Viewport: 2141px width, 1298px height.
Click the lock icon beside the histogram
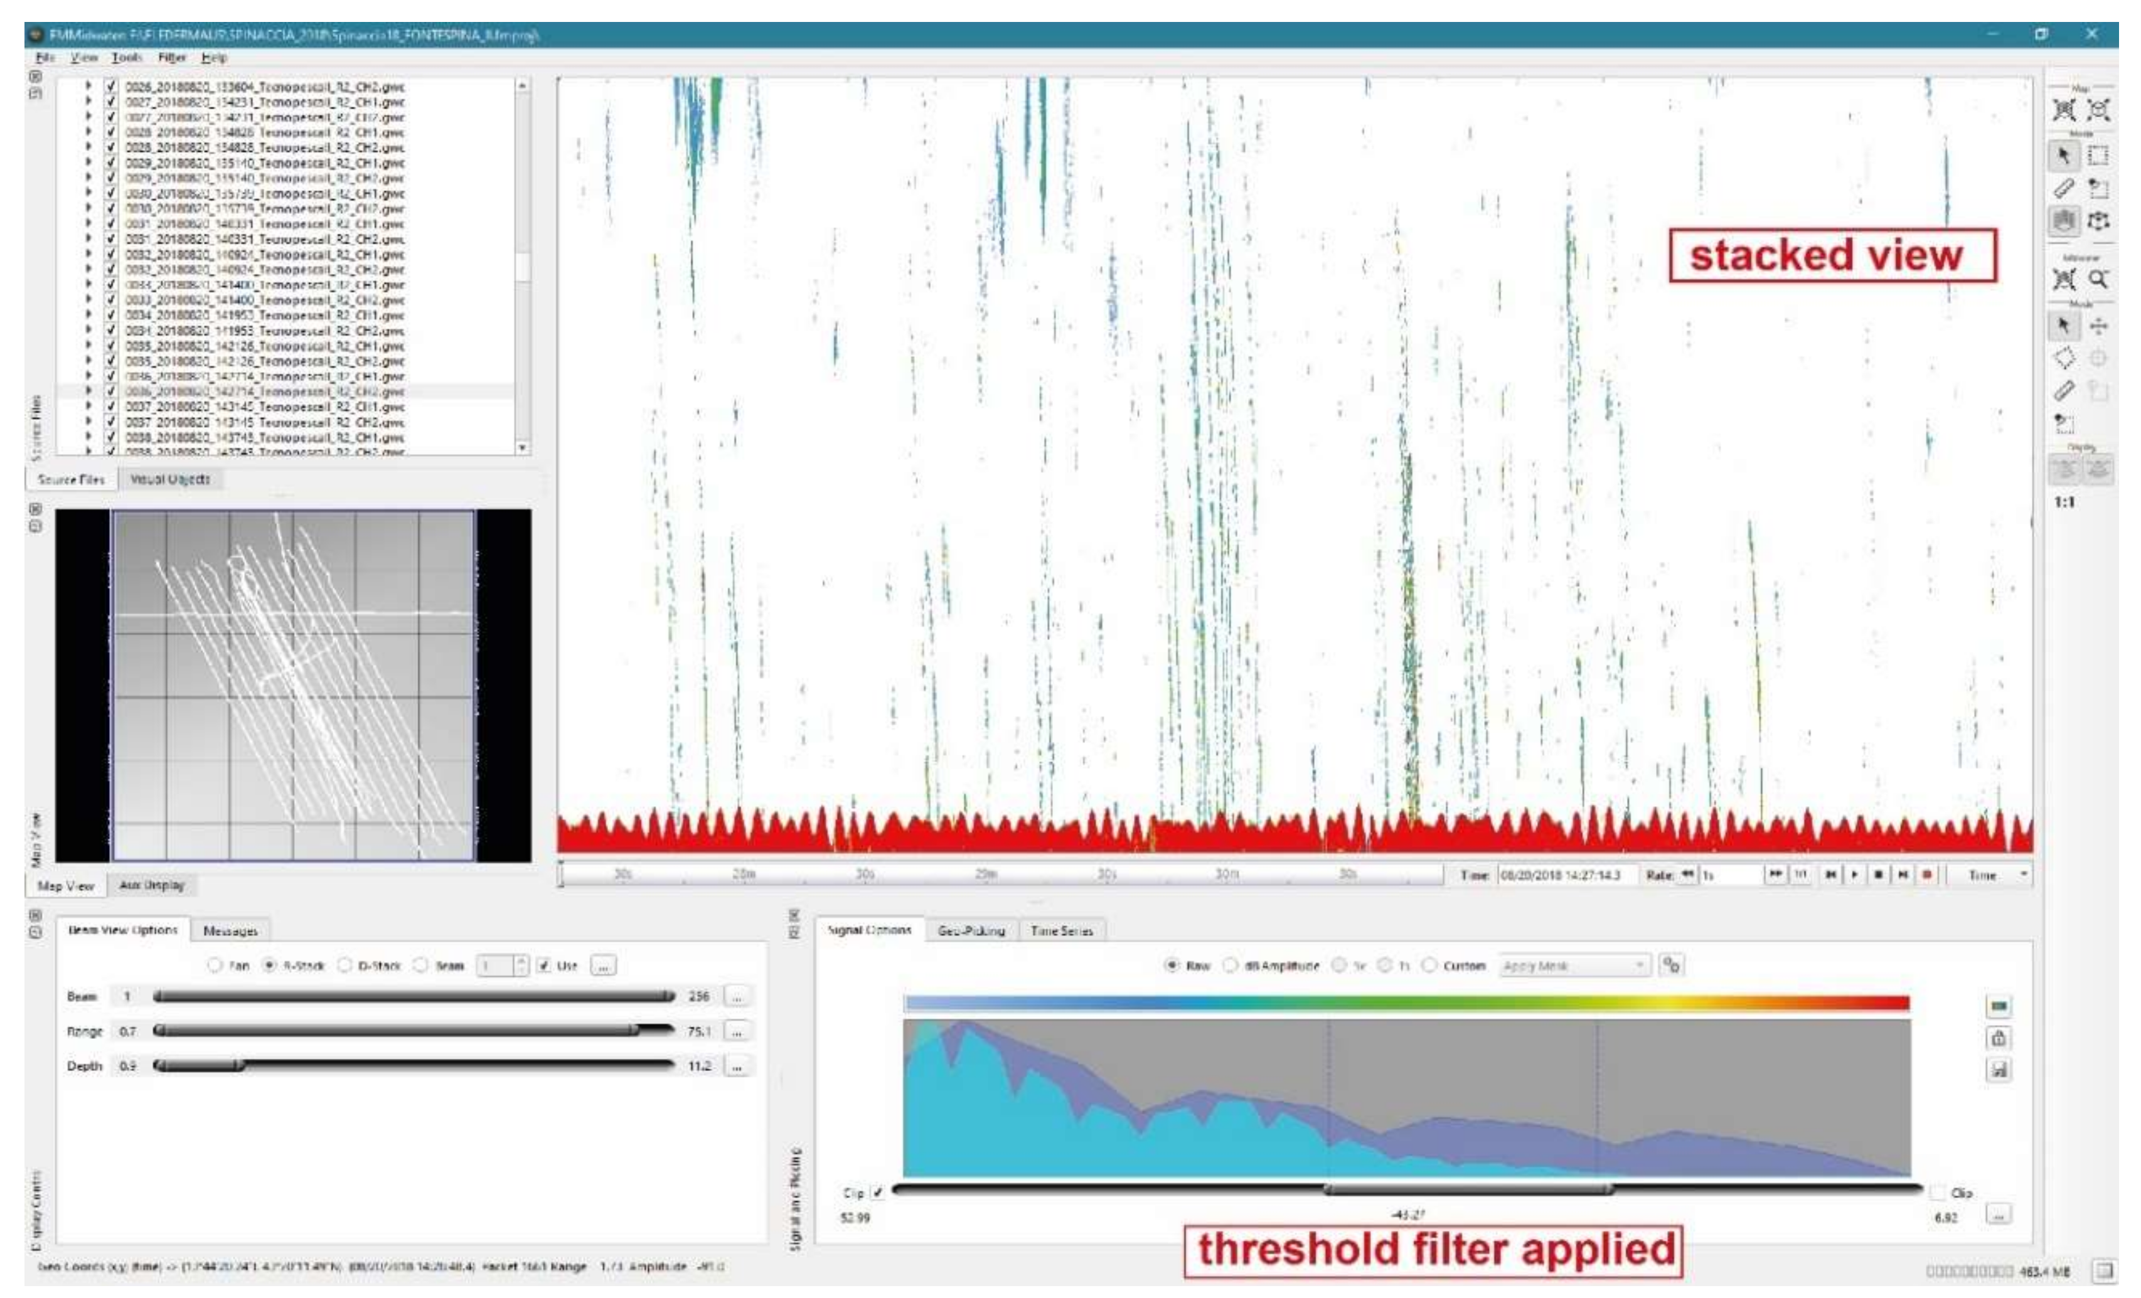(x=1999, y=1038)
